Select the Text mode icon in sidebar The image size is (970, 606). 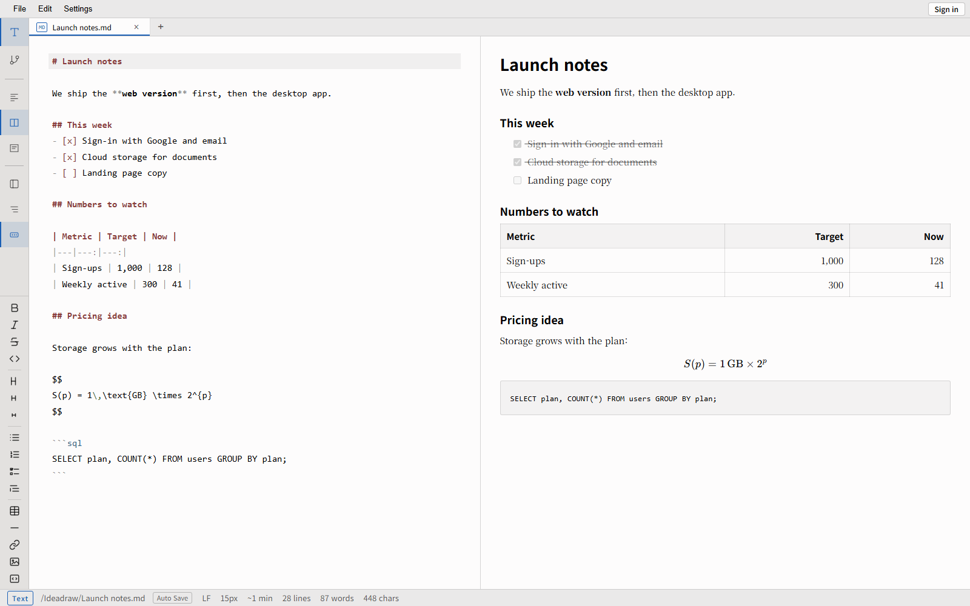click(x=15, y=32)
